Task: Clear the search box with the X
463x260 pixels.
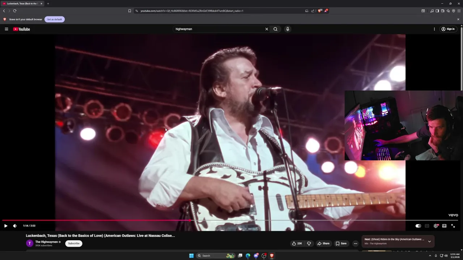Action: [267, 29]
